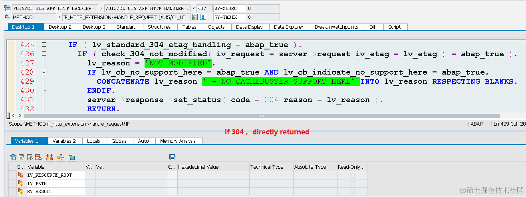
Task: Open the Break./Watchpoints tab
Action: coord(336,27)
